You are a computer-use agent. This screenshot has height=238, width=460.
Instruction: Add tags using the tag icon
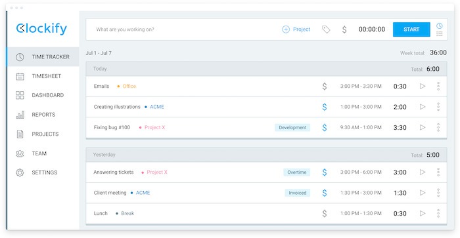[326, 30]
